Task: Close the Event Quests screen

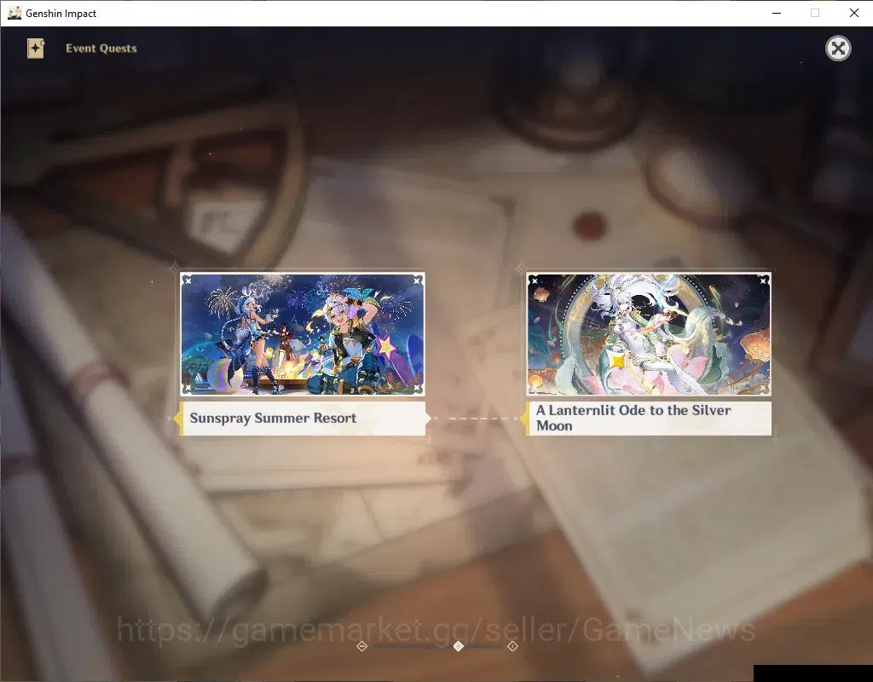Action: point(838,49)
